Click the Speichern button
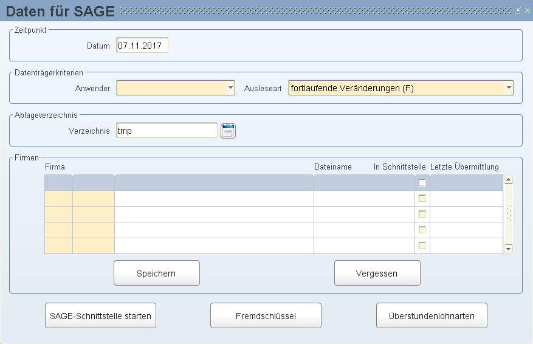533x344 pixels. coord(157,273)
